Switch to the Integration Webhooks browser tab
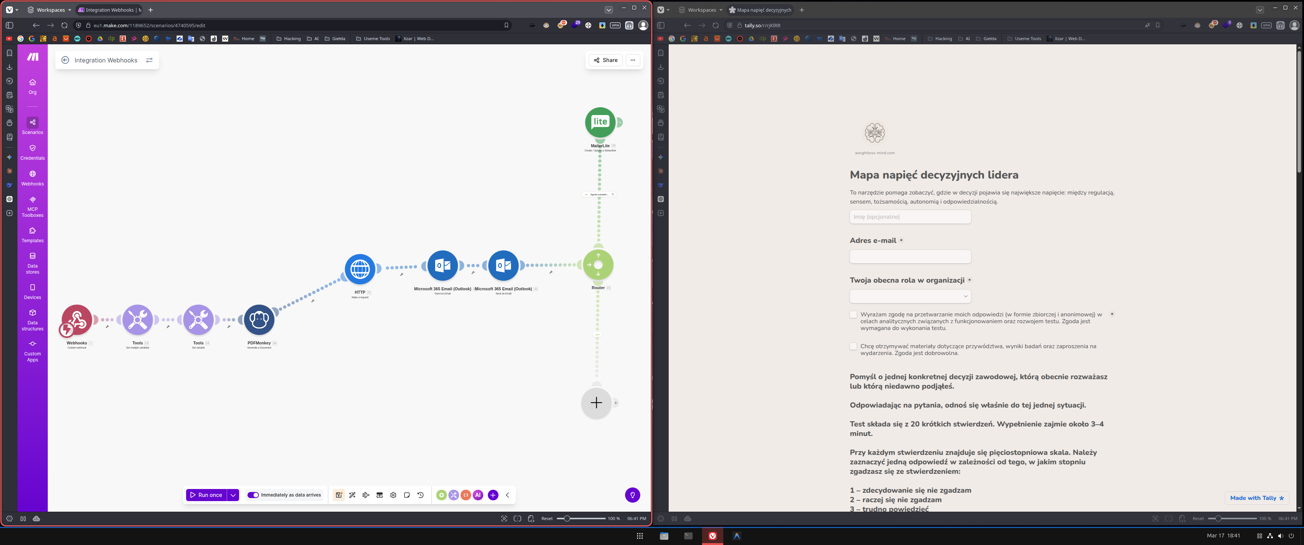 tap(109, 9)
